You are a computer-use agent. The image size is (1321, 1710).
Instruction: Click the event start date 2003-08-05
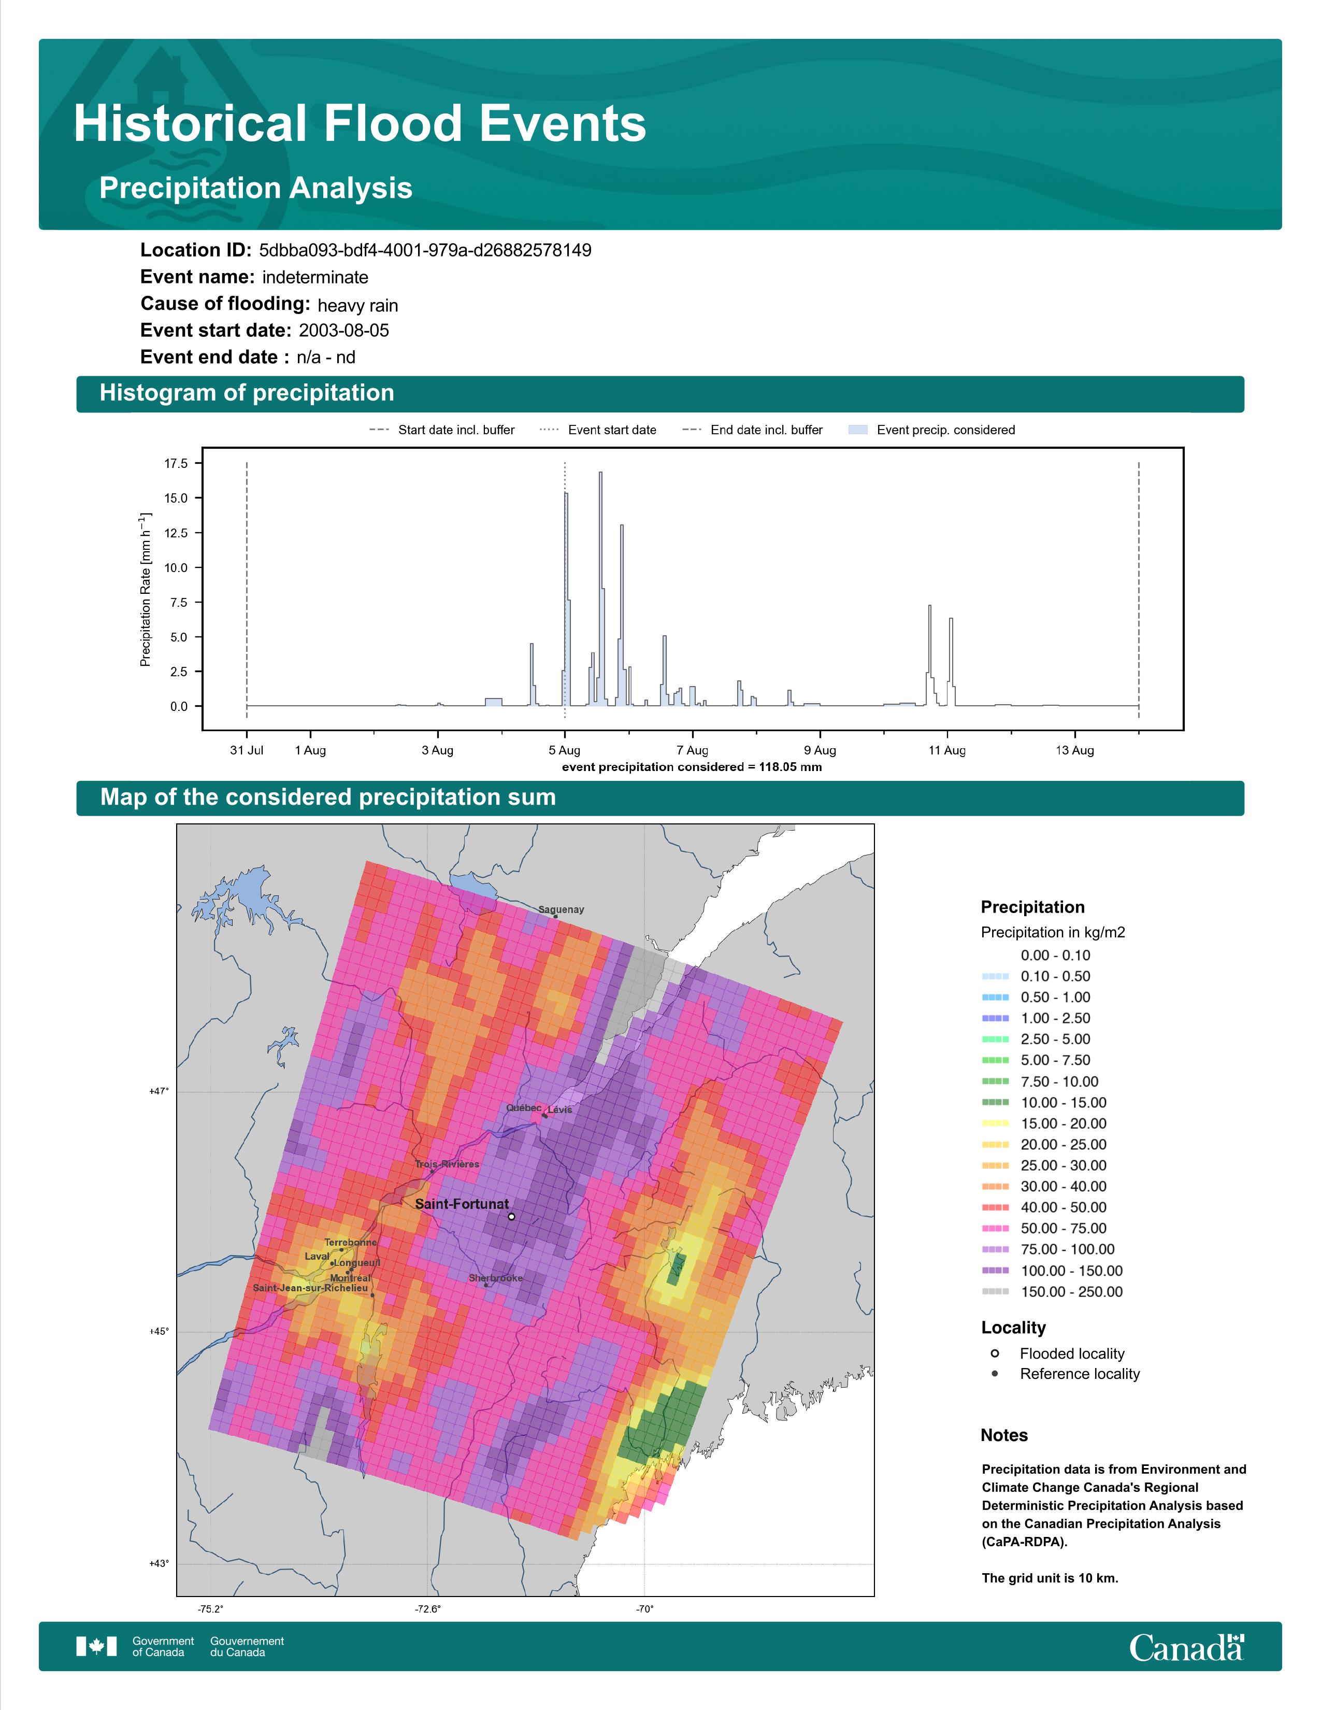point(343,331)
